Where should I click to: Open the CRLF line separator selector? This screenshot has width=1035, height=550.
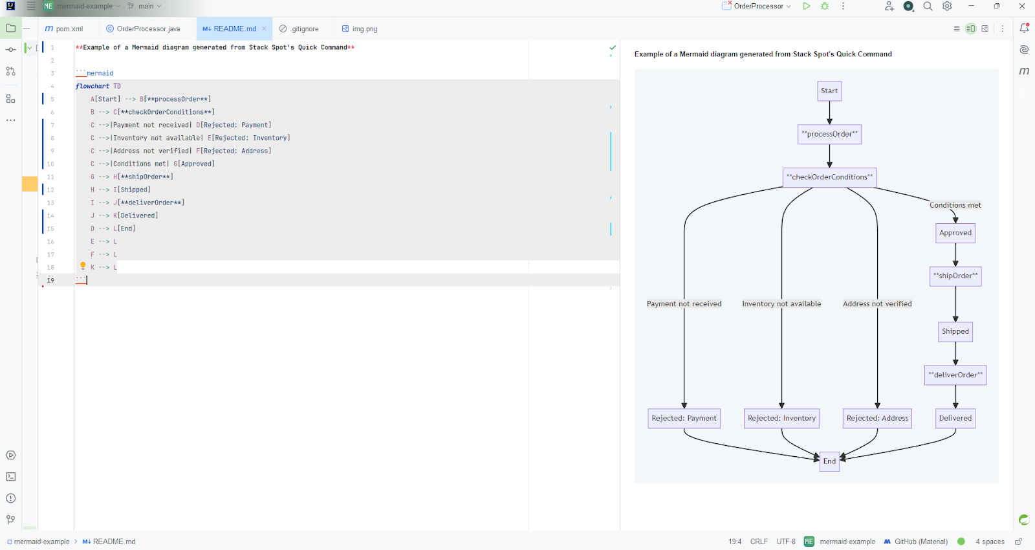tap(759, 542)
